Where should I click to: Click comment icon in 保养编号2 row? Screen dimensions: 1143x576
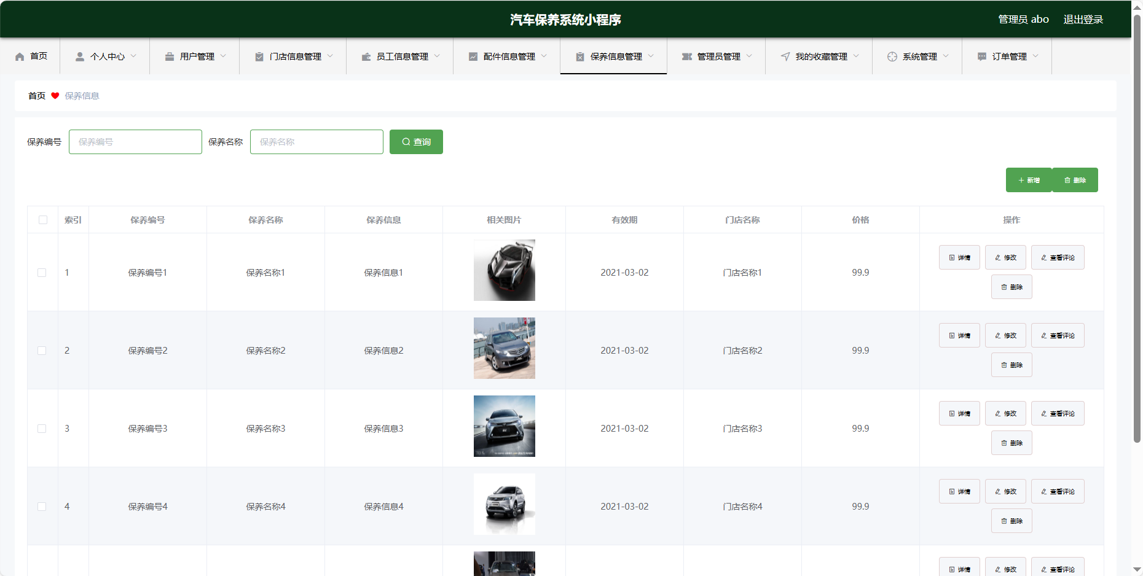1044,336
